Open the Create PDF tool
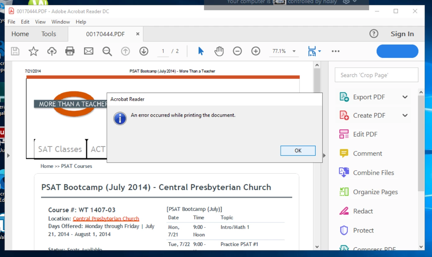This screenshot has height=257, width=432. (369, 115)
